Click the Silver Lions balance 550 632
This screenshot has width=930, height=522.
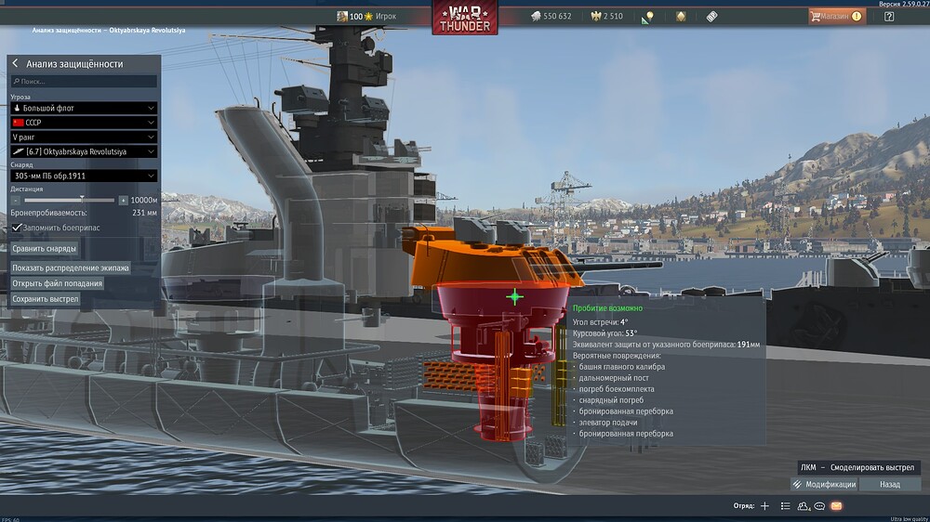tap(551, 16)
